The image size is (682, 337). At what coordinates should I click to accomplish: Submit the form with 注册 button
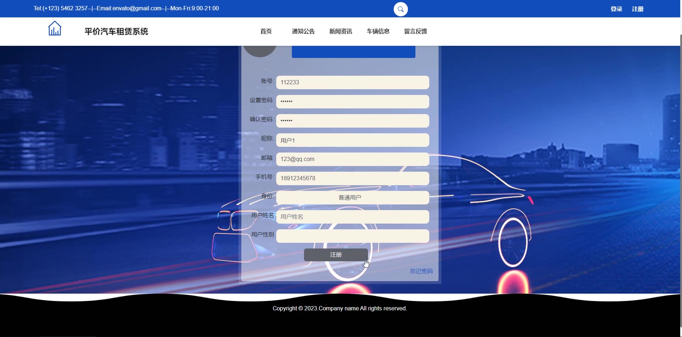pos(336,255)
